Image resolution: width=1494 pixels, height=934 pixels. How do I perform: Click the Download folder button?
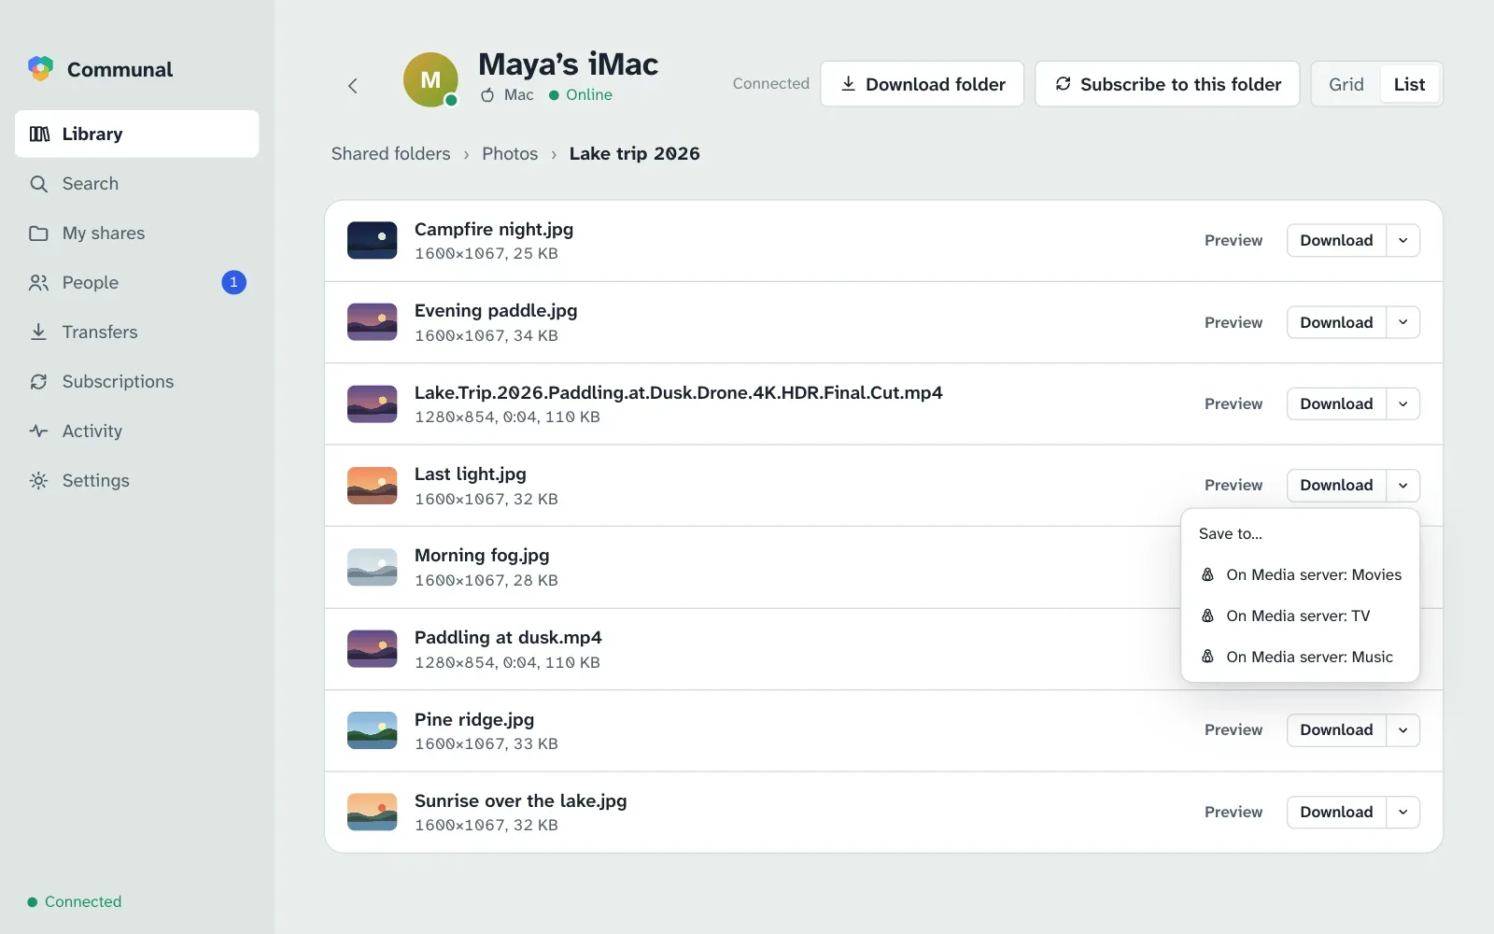922,84
